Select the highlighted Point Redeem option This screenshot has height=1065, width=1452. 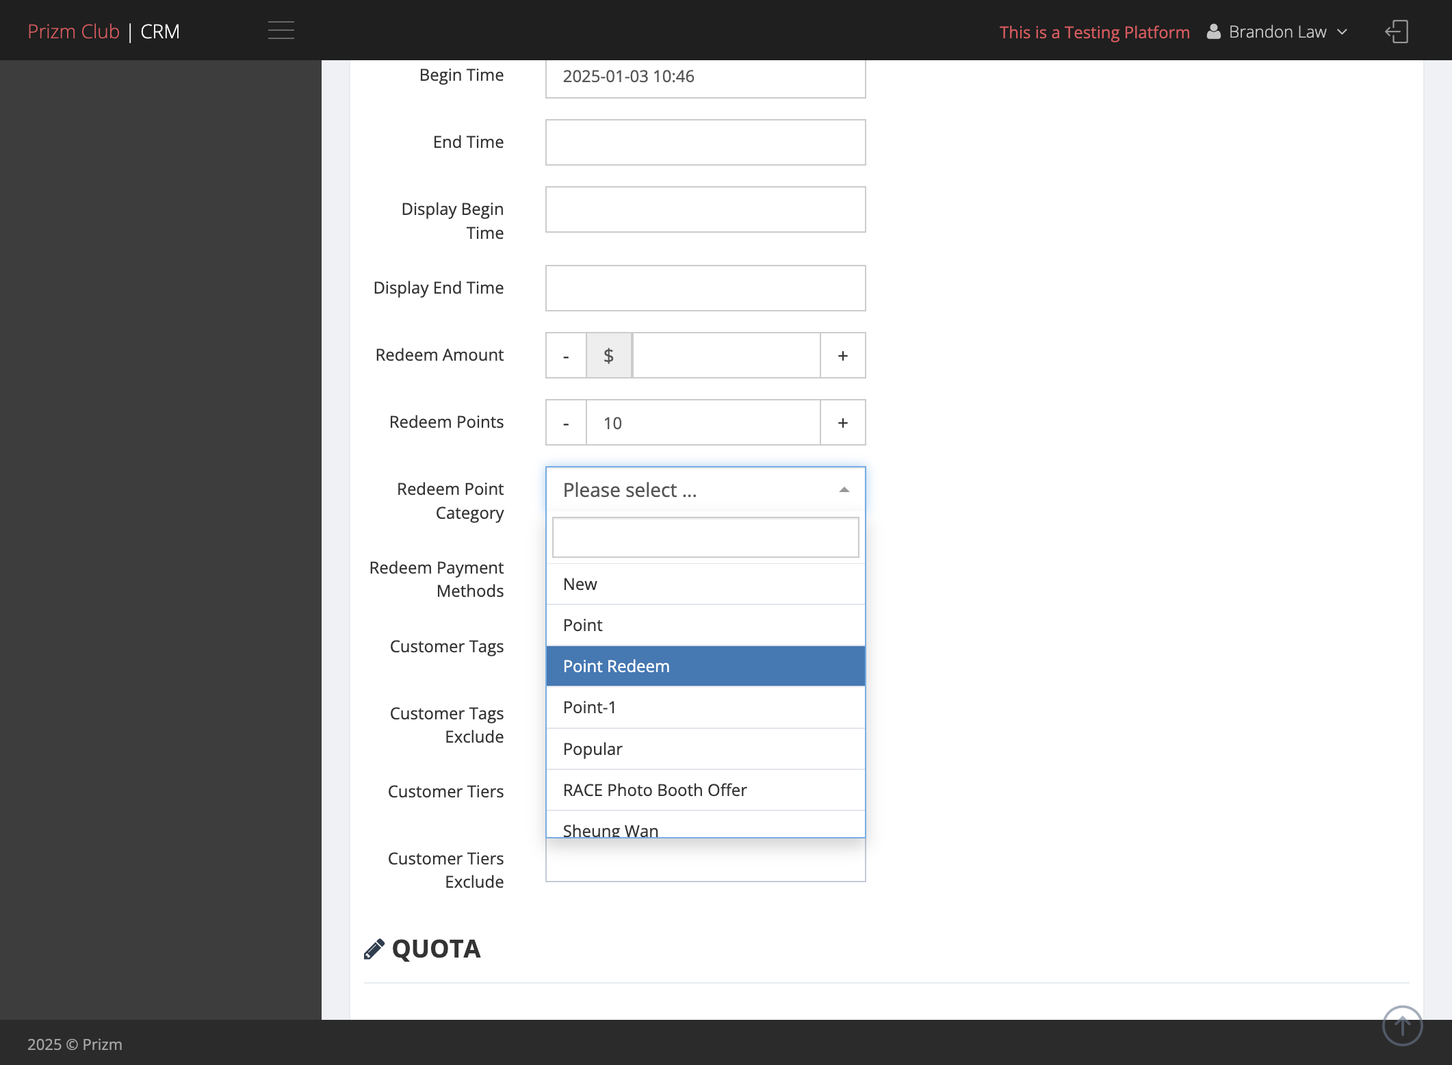point(705,666)
